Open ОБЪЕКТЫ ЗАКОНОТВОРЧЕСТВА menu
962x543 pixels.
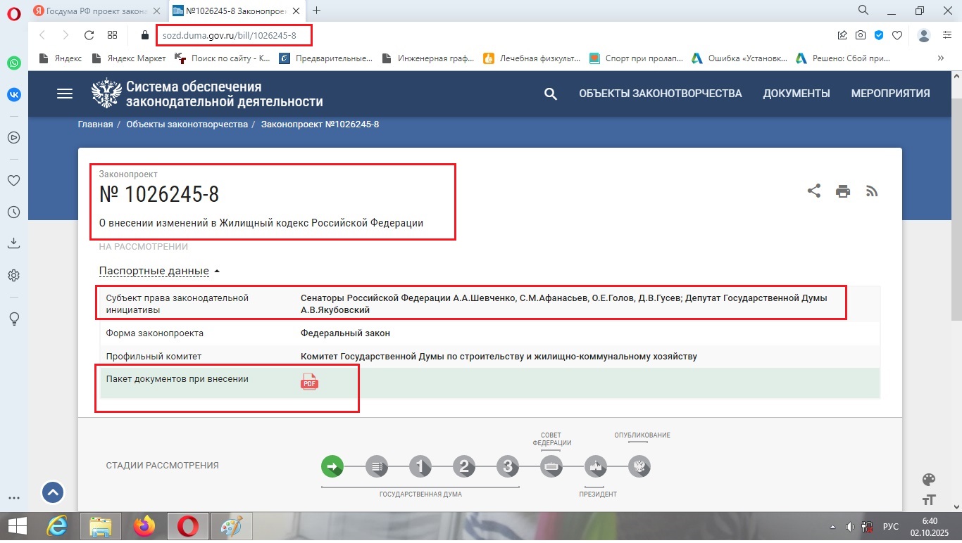(660, 94)
